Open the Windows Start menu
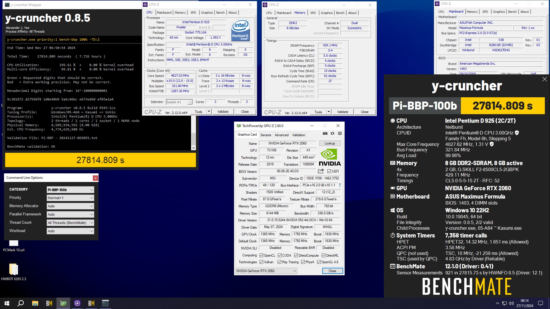550x309 pixels. 7,303
